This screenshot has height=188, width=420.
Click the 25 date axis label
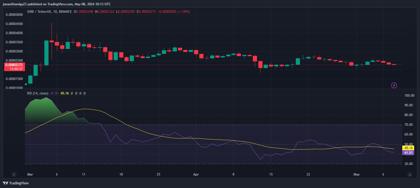pyautogui.click(x=158, y=174)
